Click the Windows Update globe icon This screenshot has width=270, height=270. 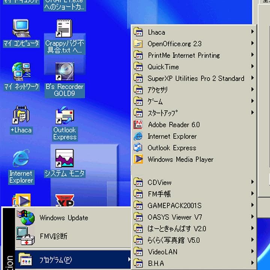pos(25,217)
